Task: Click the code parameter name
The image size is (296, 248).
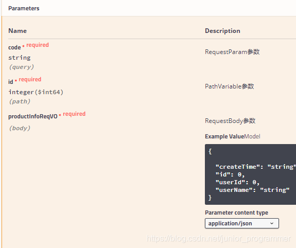Action: click(x=14, y=47)
